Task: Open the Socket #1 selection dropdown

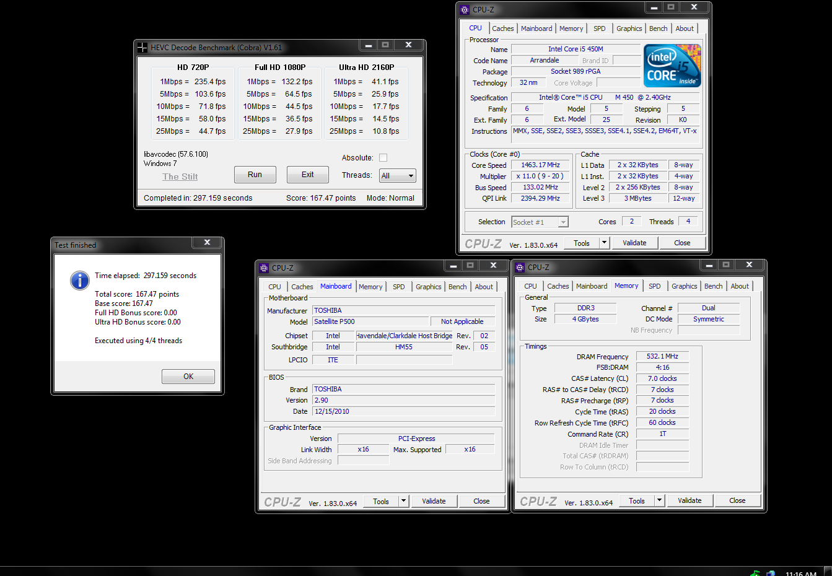Action: click(x=540, y=222)
